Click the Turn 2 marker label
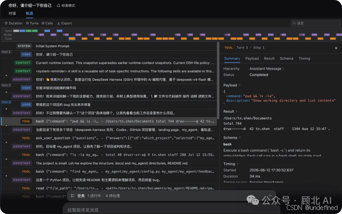The width and height of the screenshot is (342, 214). 6,85
